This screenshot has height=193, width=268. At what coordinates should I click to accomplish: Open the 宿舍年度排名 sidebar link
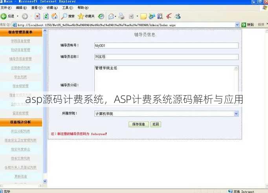pyautogui.click(x=20, y=150)
